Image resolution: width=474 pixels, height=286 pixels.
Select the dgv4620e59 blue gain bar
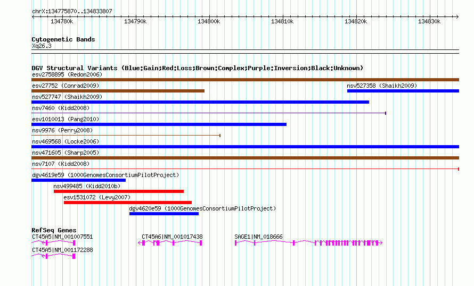(x=164, y=214)
